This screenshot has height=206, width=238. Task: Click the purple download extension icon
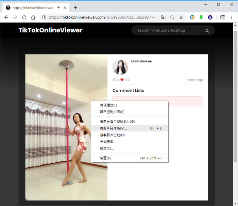tap(210, 17)
